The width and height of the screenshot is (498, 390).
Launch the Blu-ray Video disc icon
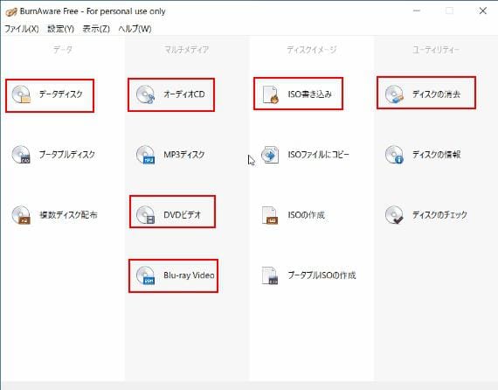tap(145, 275)
